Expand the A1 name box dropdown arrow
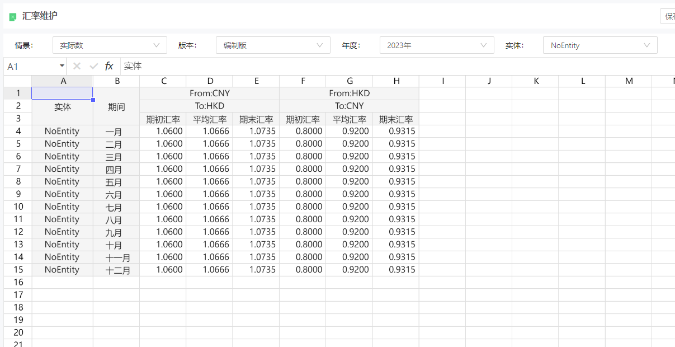This screenshot has height=347, width=675. (62, 66)
